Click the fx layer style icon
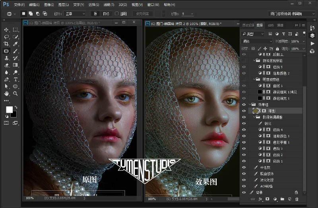 pos(260,199)
